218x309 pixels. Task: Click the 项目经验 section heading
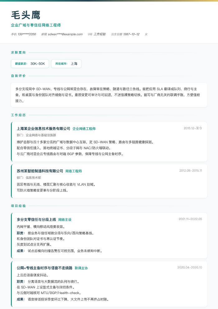click(18, 206)
